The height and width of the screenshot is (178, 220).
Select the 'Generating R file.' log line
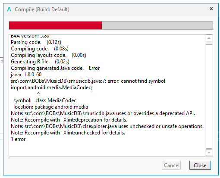40,62
